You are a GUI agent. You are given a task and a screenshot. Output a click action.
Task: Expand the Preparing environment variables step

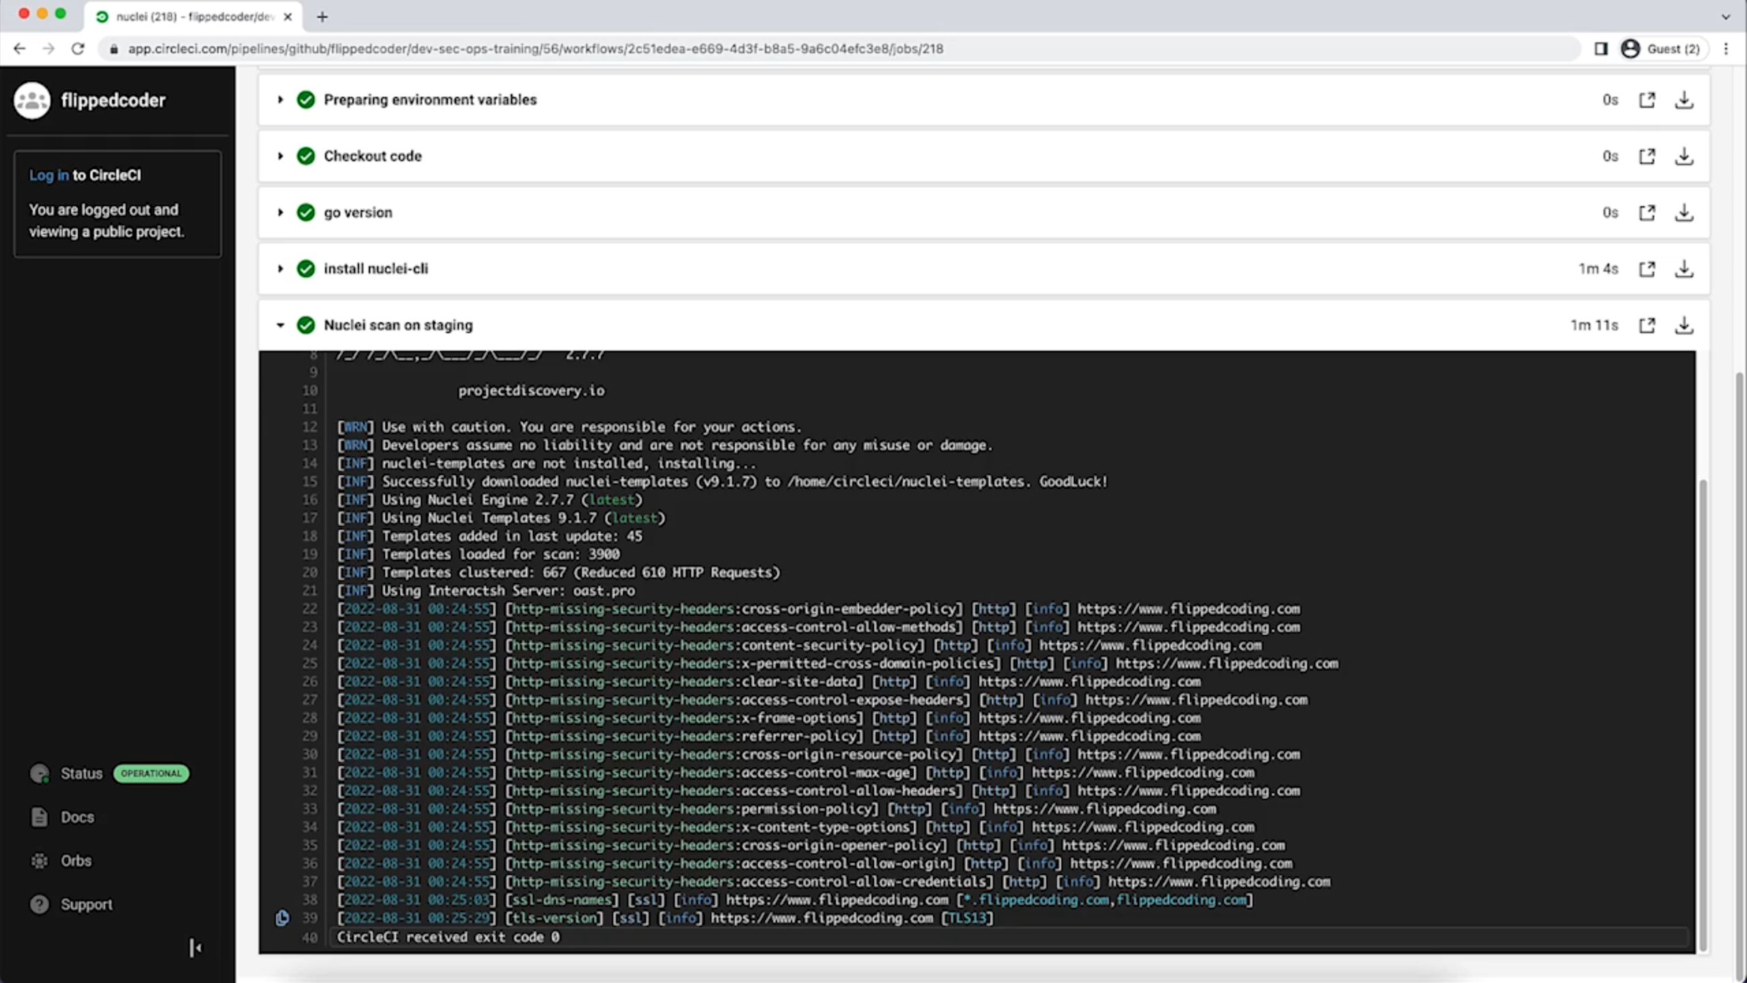coord(280,100)
